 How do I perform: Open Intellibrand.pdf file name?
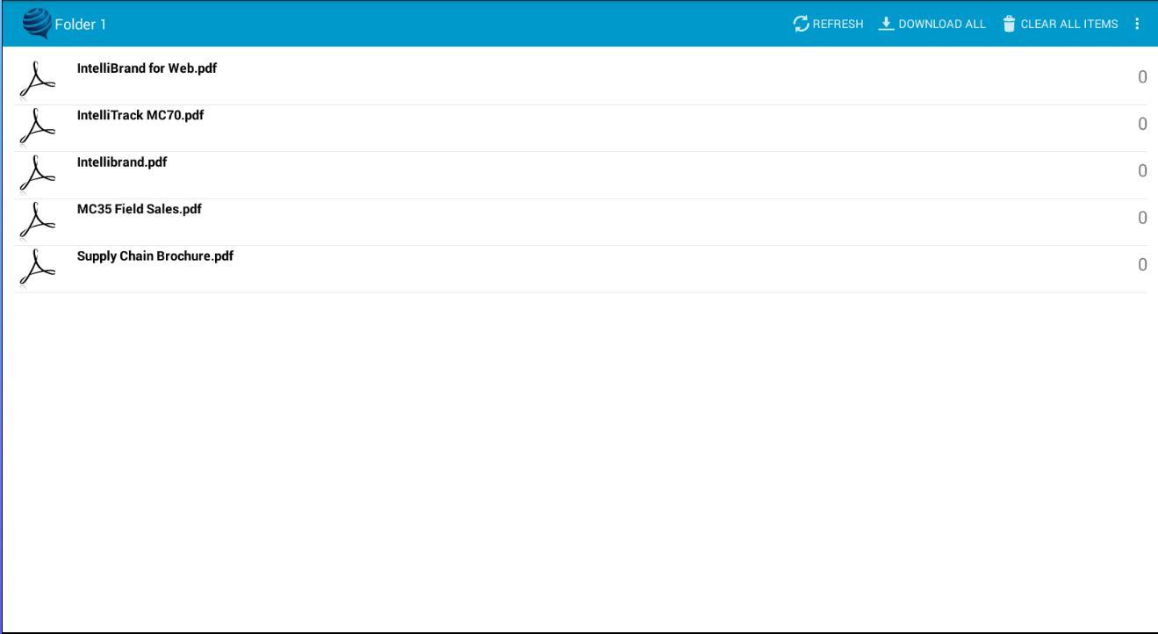122,162
